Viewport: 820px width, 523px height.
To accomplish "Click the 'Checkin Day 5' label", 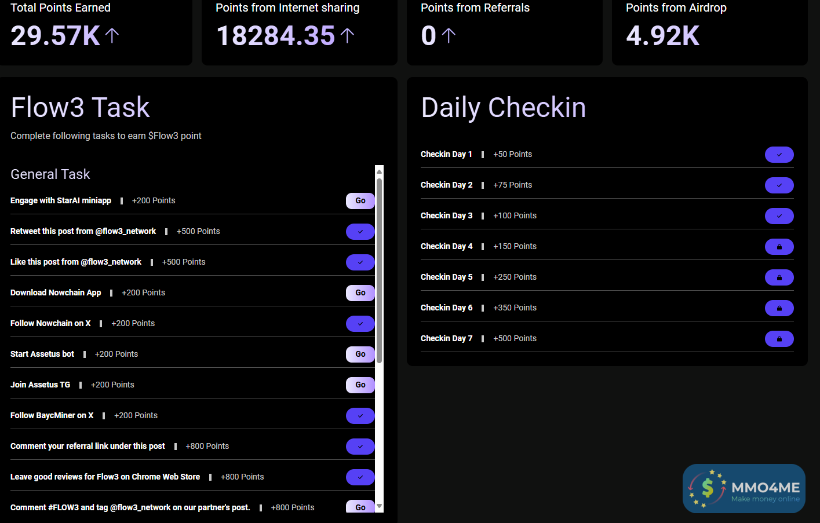I will 446,277.
